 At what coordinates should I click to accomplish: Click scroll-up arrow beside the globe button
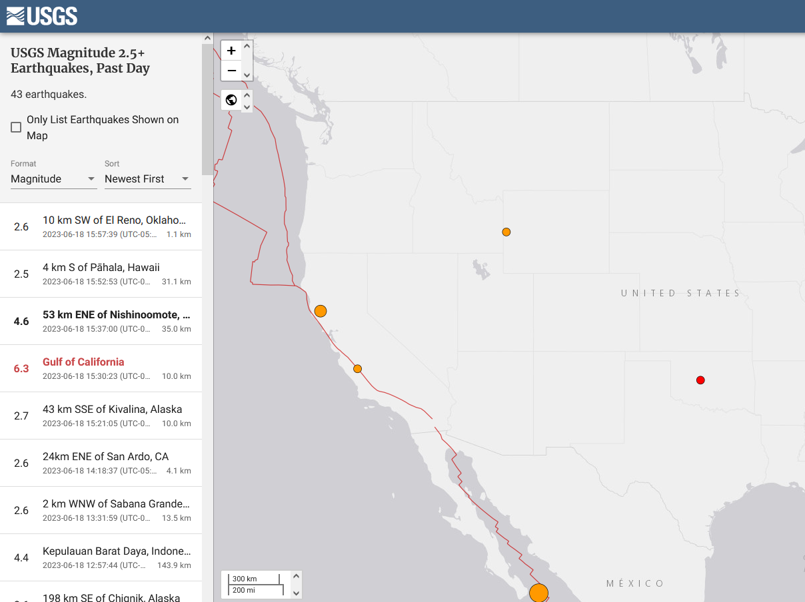[247, 95]
